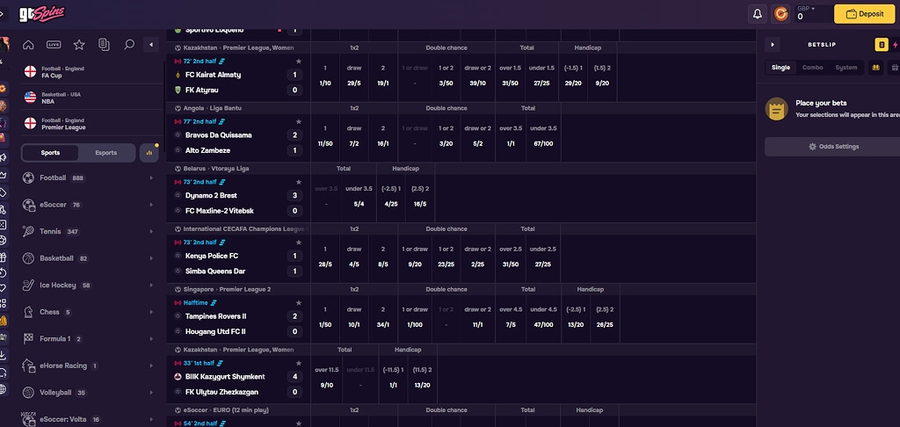This screenshot has height=427, width=900.
Task: Click the yellow betslip icon beside System tab
Action: (x=876, y=68)
